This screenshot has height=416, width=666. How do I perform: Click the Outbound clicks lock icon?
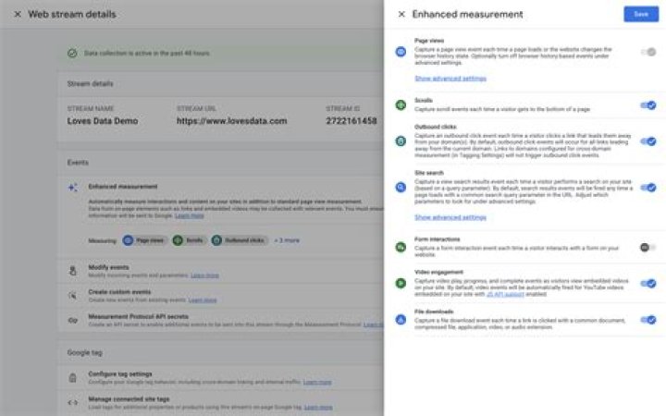pos(401,141)
